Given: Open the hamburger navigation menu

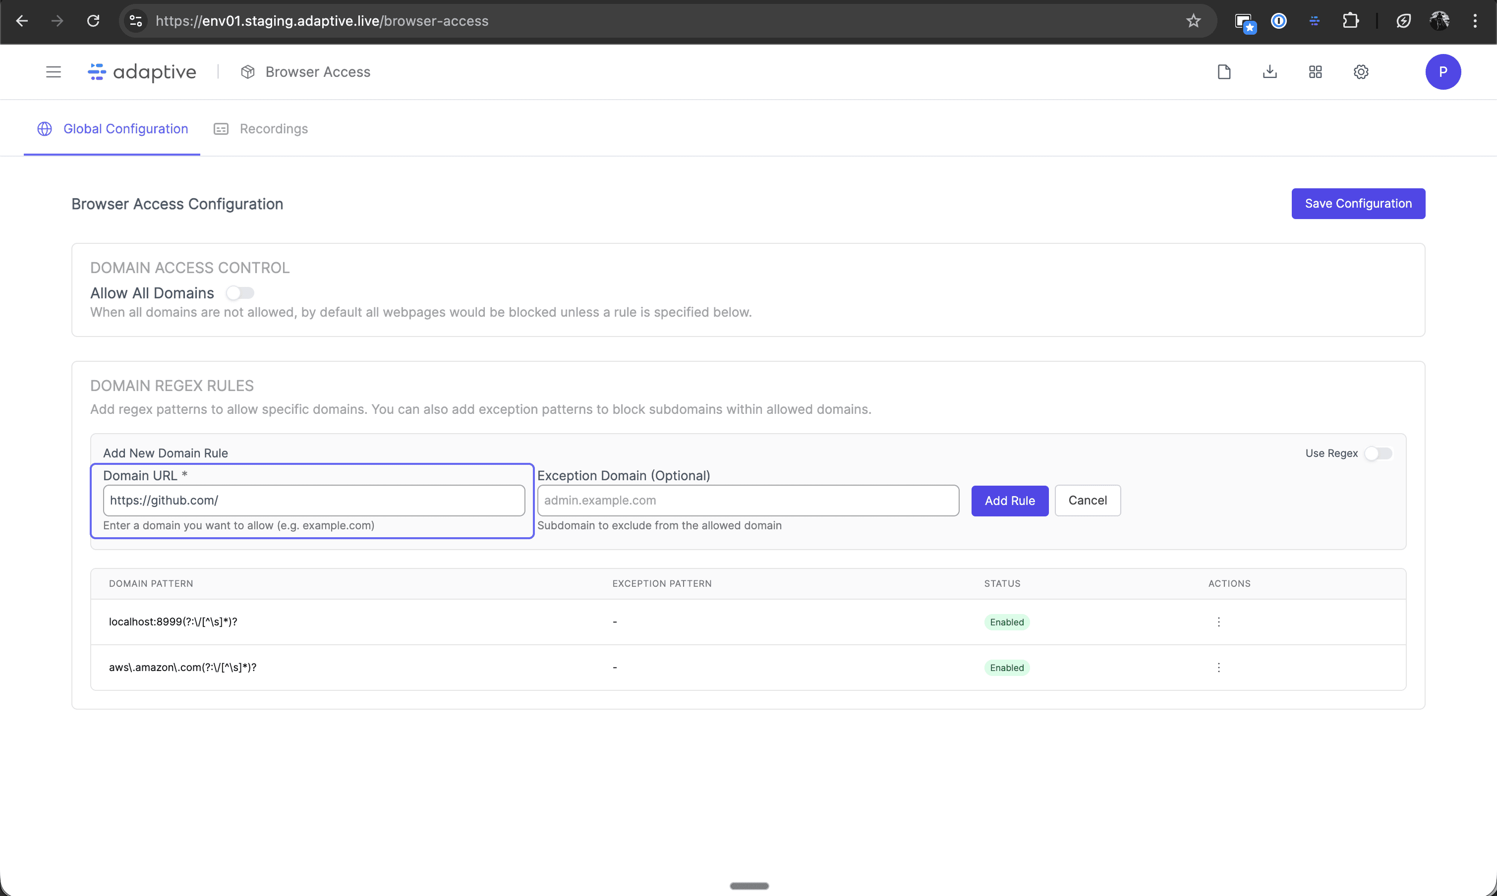Looking at the screenshot, I should [x=54, y=72].
